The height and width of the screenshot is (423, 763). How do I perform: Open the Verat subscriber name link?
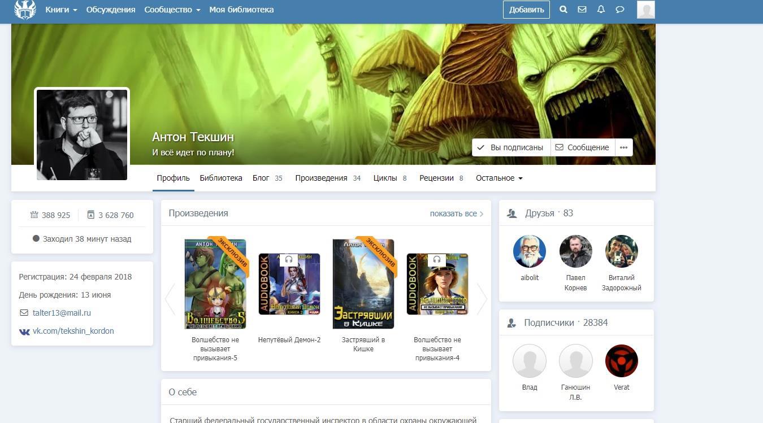(x=622, y=387)
